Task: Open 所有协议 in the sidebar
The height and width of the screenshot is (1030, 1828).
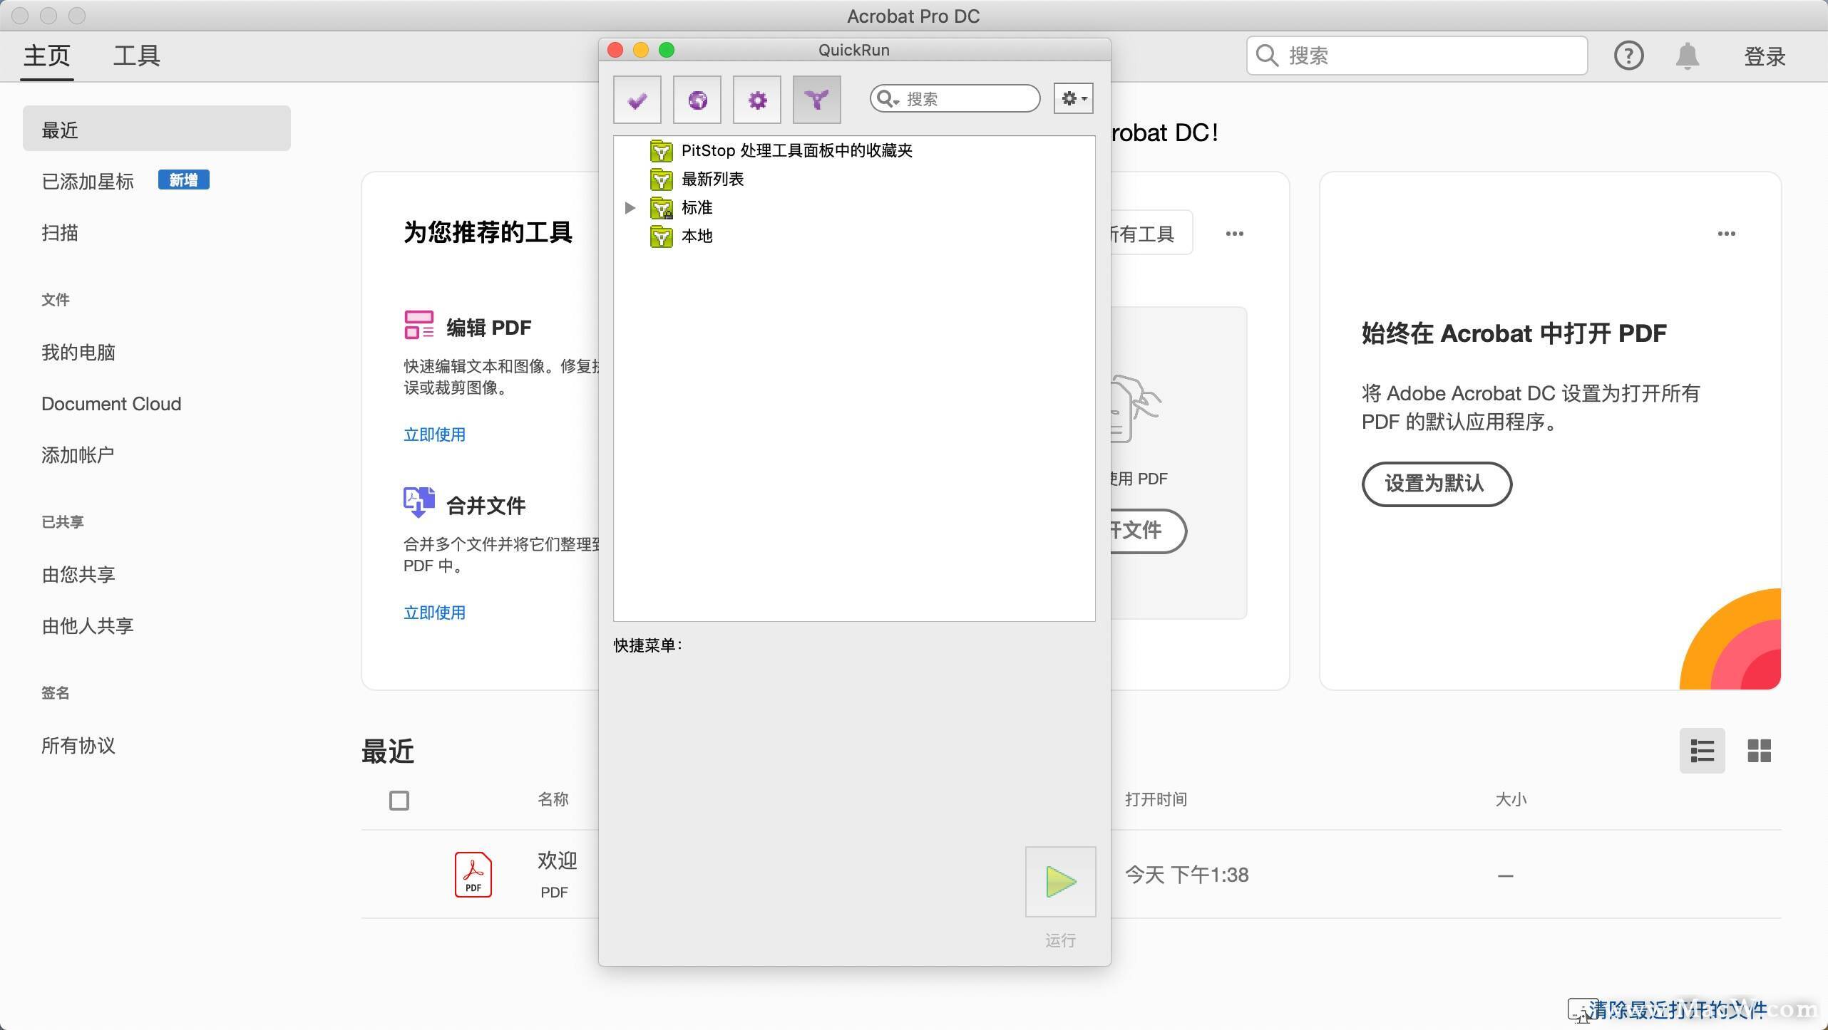Action: click(78, 746)
